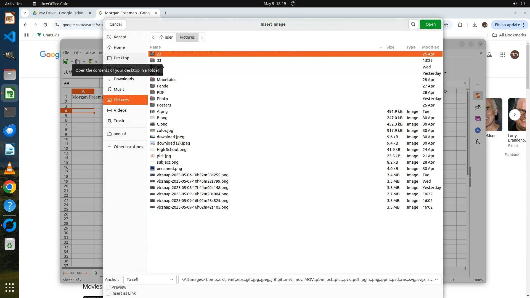Image resolution: width=530 pixels, height=298 pixels.
Task: Go to Trash in the sidebar
Action: (118, 121)
